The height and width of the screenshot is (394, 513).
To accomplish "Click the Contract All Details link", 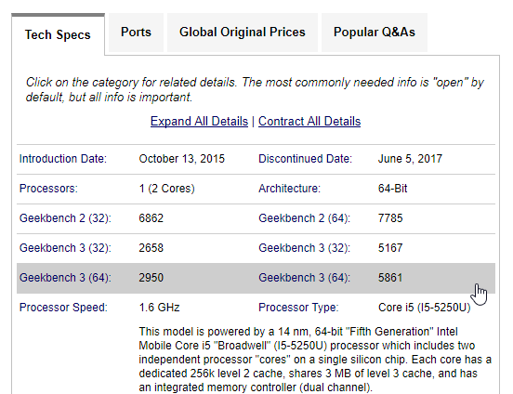I will [309, 122].
